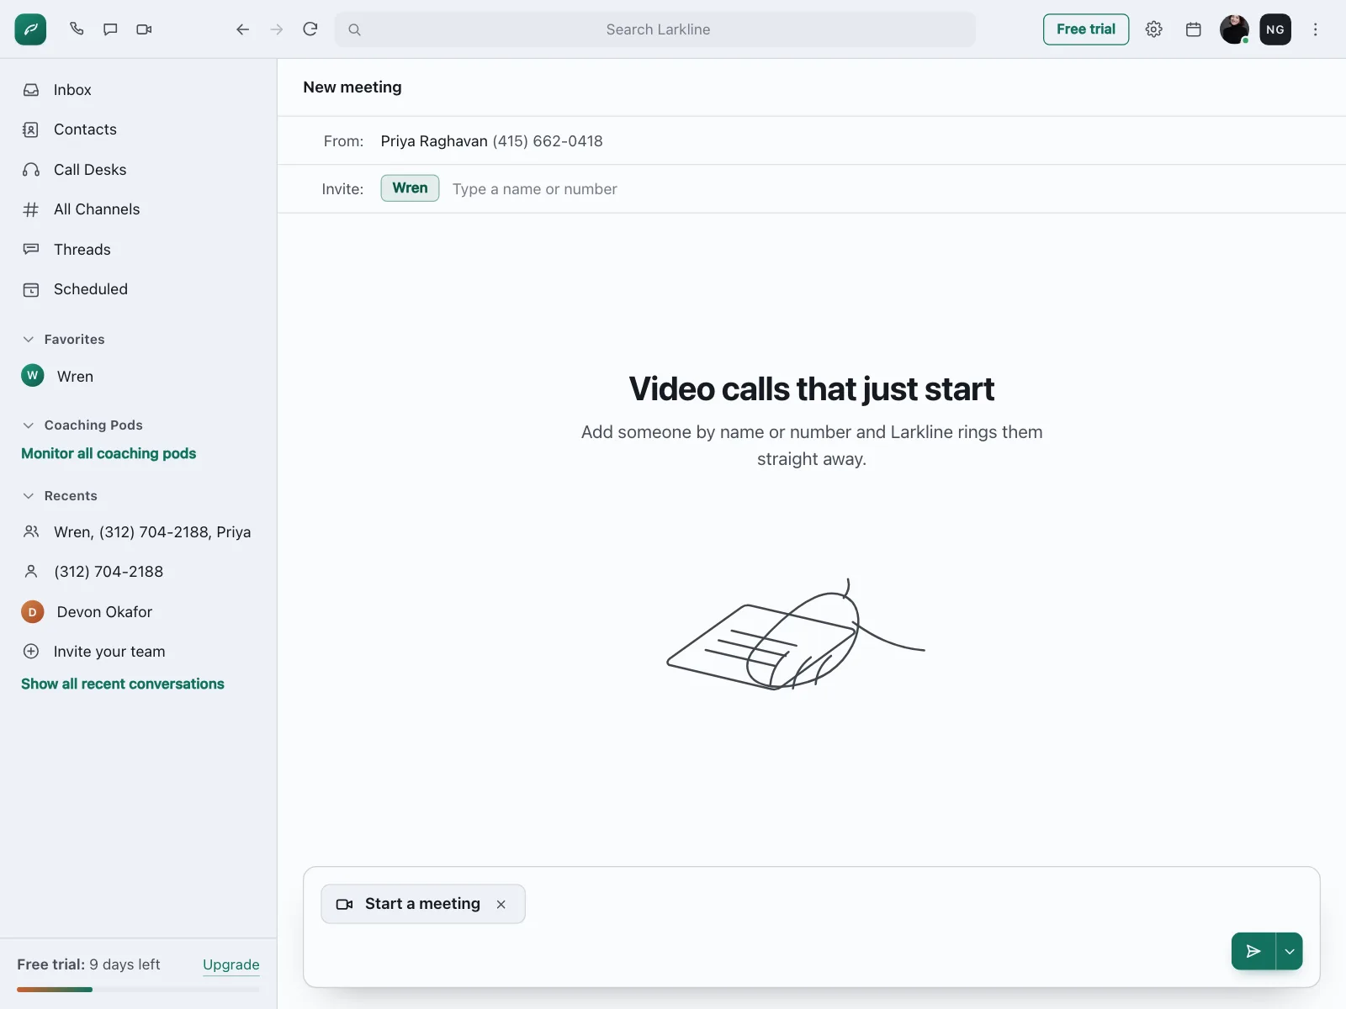Collapse the Coaching Pods section
1346x1009 pixels.
pyautogui.click(x=29, y=425)
